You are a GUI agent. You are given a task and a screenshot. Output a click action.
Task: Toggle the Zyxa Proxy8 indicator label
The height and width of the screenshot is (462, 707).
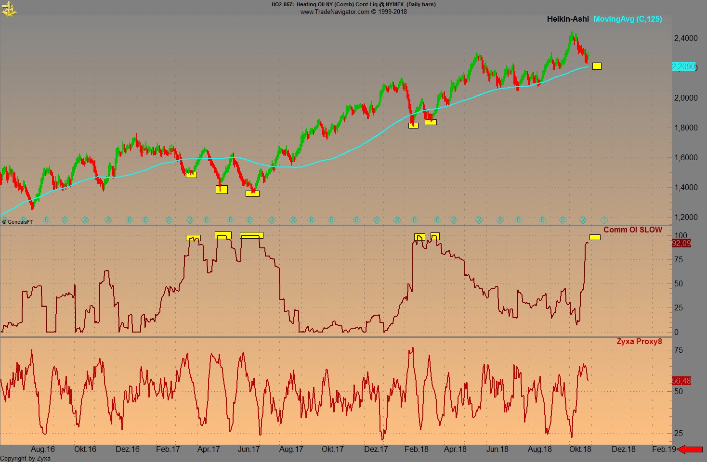(x=639, y=342)
